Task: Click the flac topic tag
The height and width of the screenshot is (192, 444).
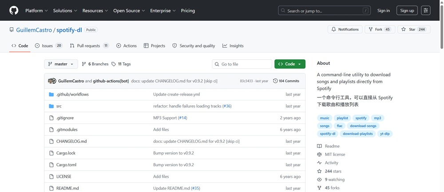Action: pos(340,126)
